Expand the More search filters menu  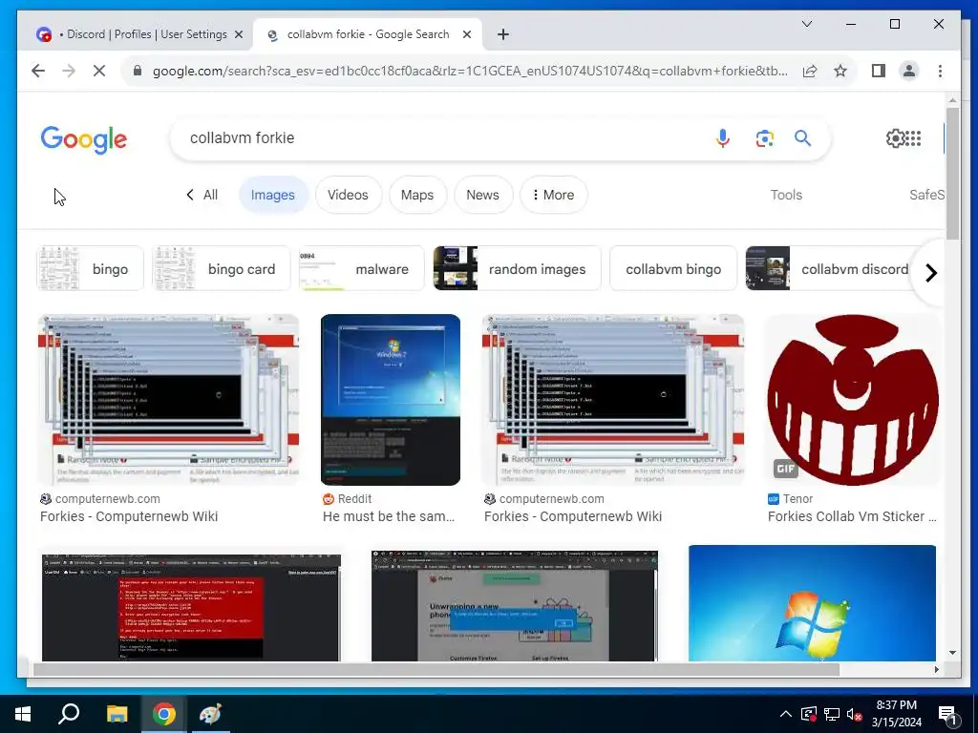[x=553, y=195]
